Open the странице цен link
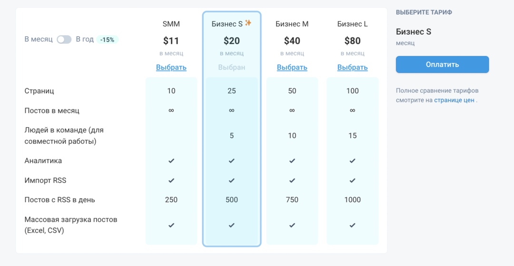Image resolution: width=514 pixels, height=266 pixels. pos(454,100)
